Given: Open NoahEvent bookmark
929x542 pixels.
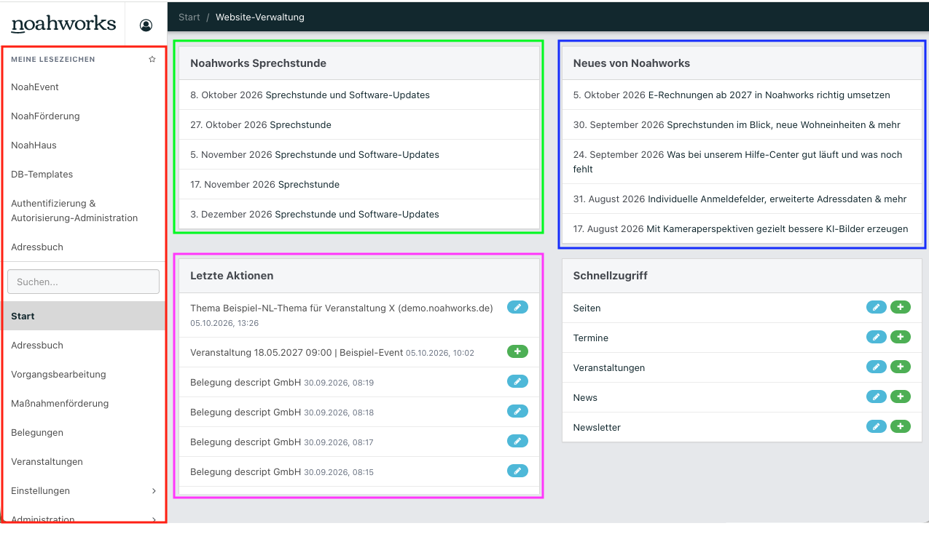Looking at the screenshot, I should point(35,87).
